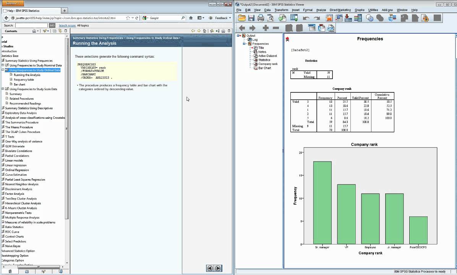Click the Insert Text icon

pos(331,28)
